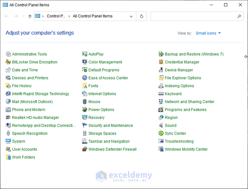Click the Sound speaker icon
Viewport: 248px width, 189px height.
161,126
